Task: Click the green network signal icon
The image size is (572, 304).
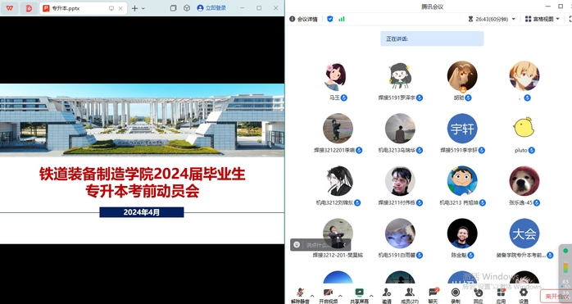Action: point(342,19)
